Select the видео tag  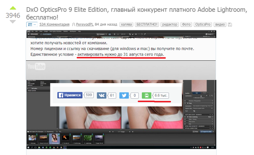[x=220, y=24]
